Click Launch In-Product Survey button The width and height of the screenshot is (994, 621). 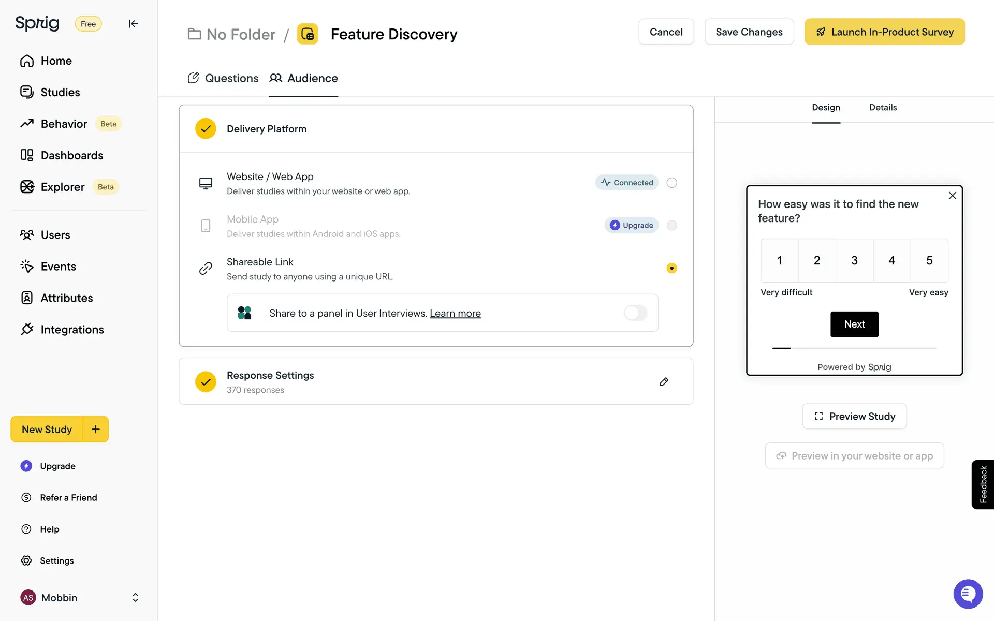884,32
